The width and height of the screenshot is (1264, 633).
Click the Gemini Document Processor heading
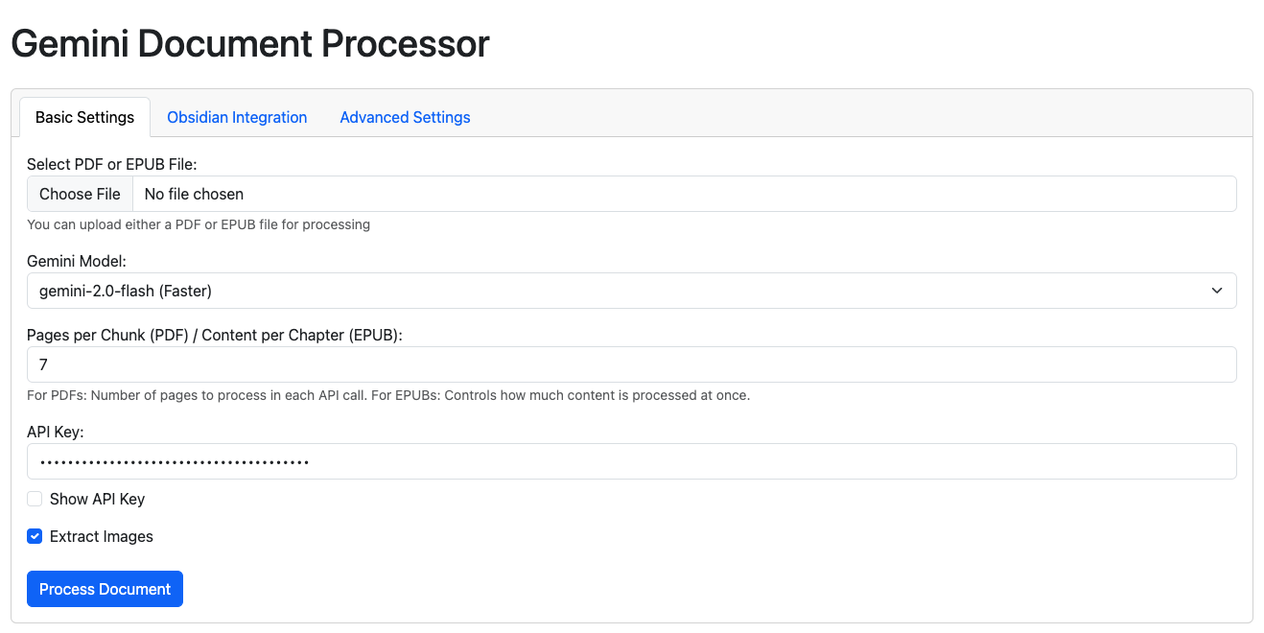tap(250, 44)
